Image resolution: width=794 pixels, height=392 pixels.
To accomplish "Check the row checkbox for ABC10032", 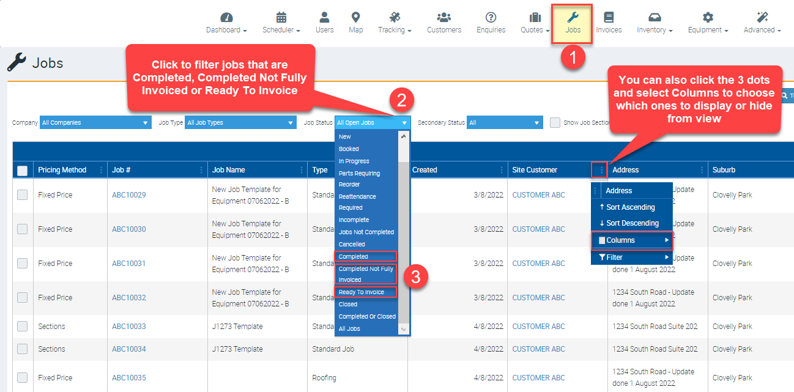I will click(x=22, y=297).
